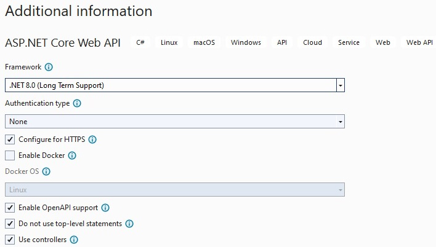Click the Framework info icon
The height and width of the screenshot is (247, 436).
pyautogui.click(x=49, y=67)
